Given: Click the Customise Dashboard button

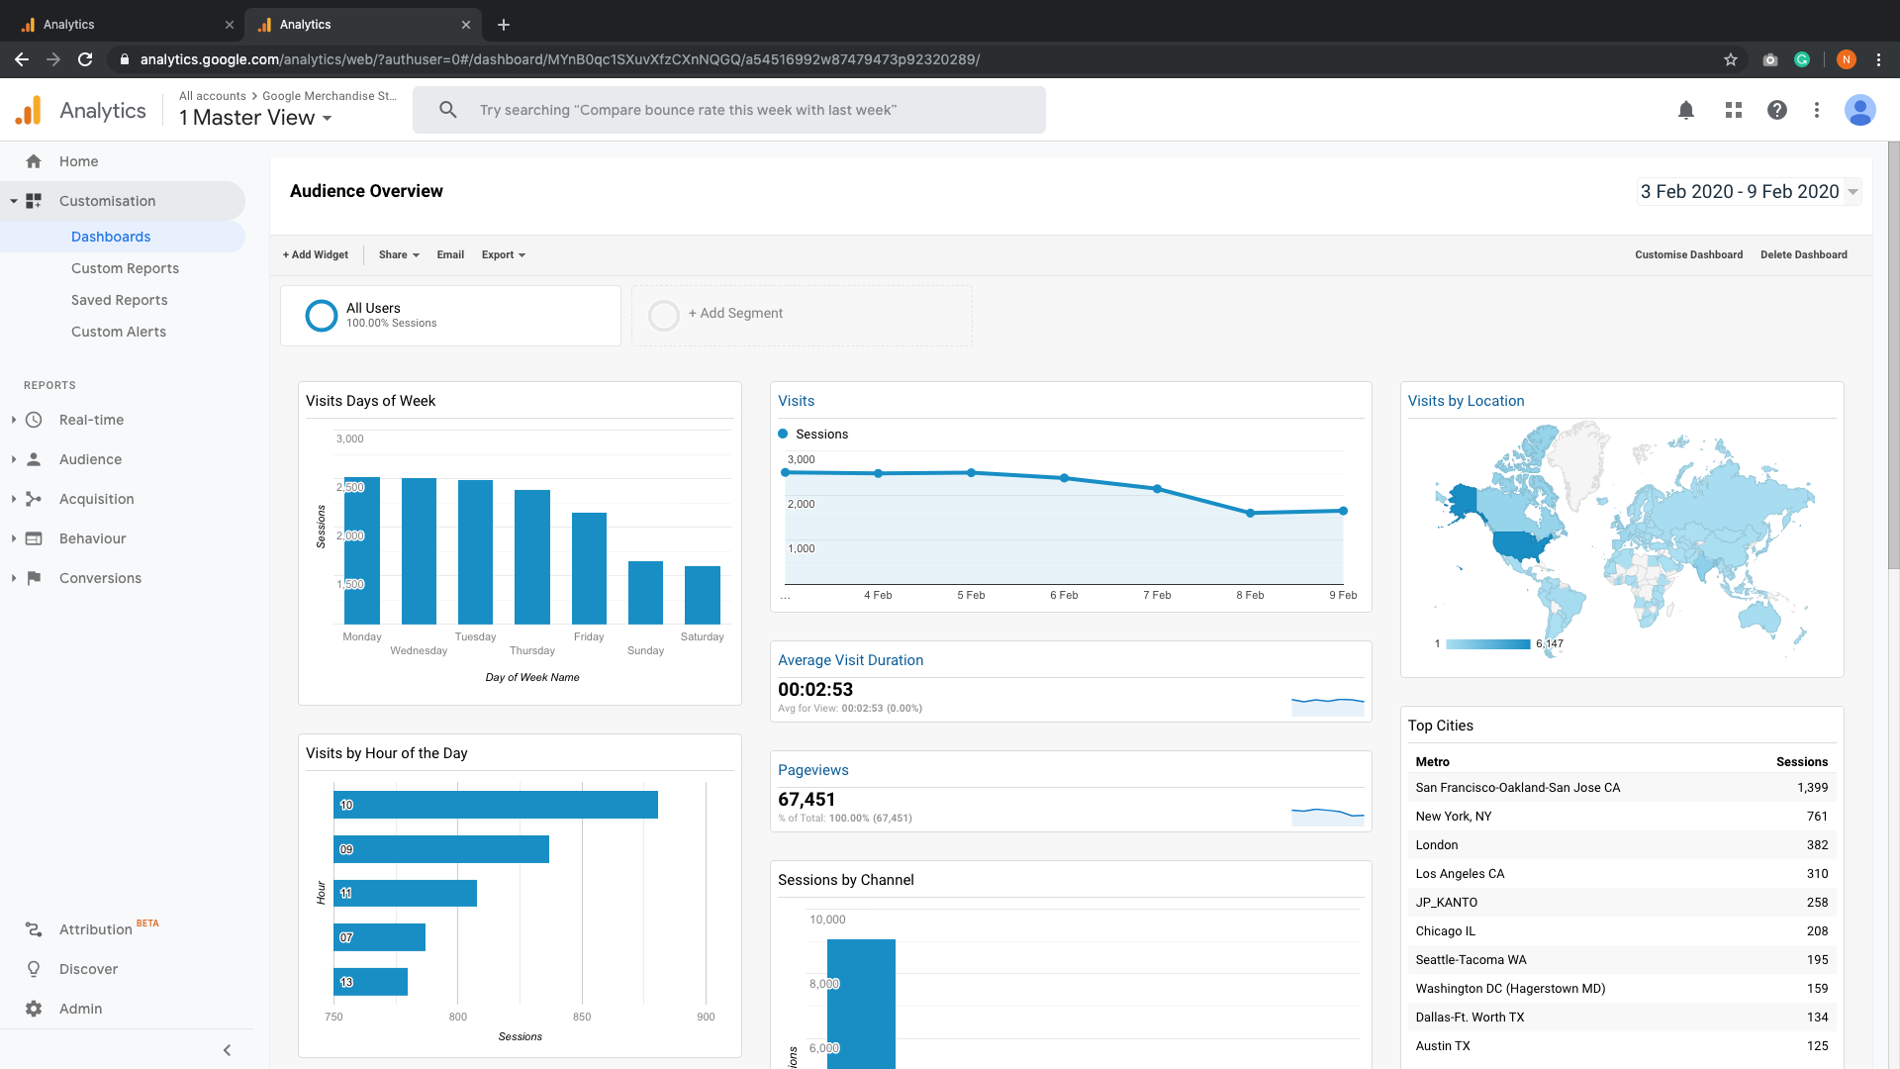Looking at the screenshot, I should tap(1688, 254).
